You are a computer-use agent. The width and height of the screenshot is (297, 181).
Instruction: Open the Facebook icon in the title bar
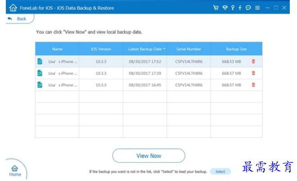click(x=240, y=8)
